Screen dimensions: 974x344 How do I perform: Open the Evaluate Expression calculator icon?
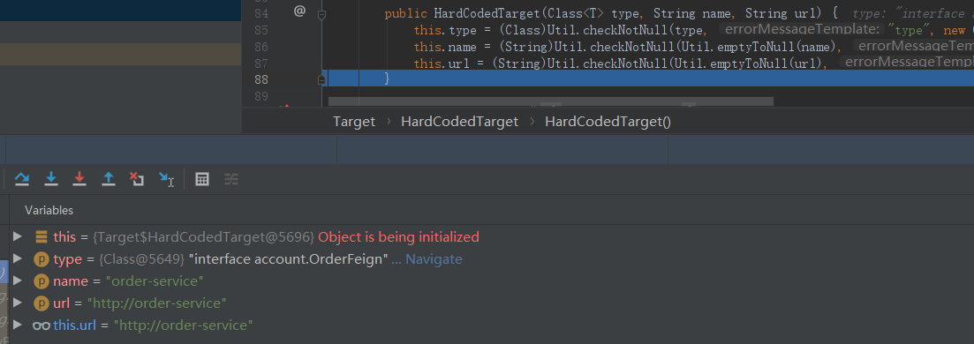click(202, 179)
